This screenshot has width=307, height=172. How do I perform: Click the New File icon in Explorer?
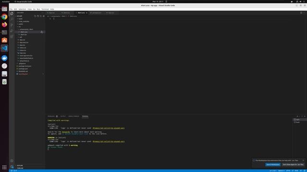[35, 16]
